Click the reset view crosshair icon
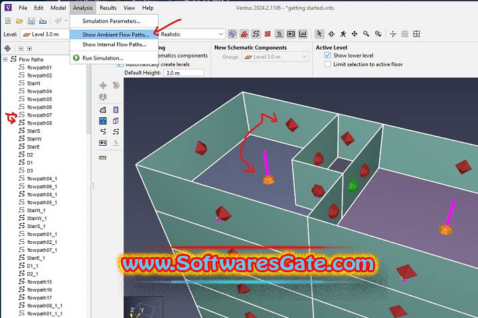478x318 pixels. coord(393,34)
